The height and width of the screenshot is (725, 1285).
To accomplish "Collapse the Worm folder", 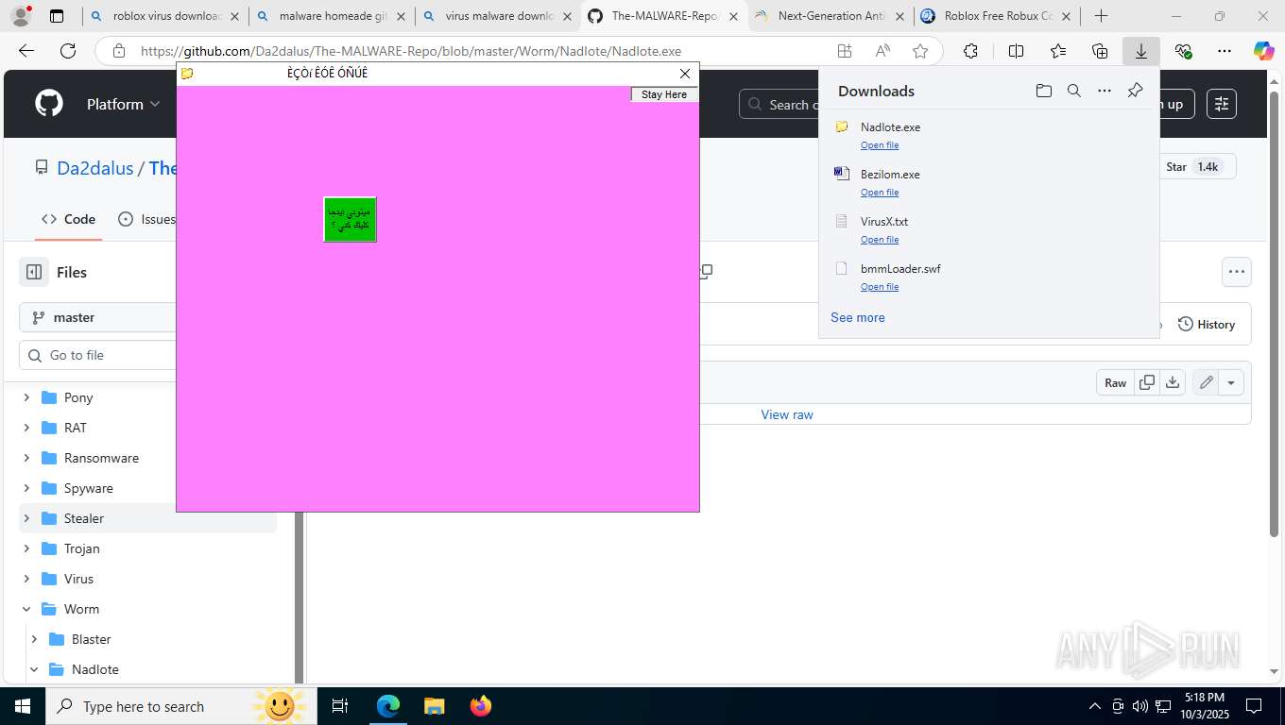I will click(x=26, y=609).
